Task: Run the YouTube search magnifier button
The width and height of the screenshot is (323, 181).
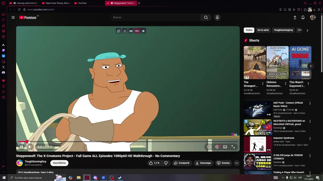Action: pos(206,17)
